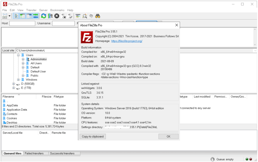Image resolution: width=258 pixels, height=162 pixels.
Task: Select the Windows folder in the tree
Action: (x=31, y=80)
